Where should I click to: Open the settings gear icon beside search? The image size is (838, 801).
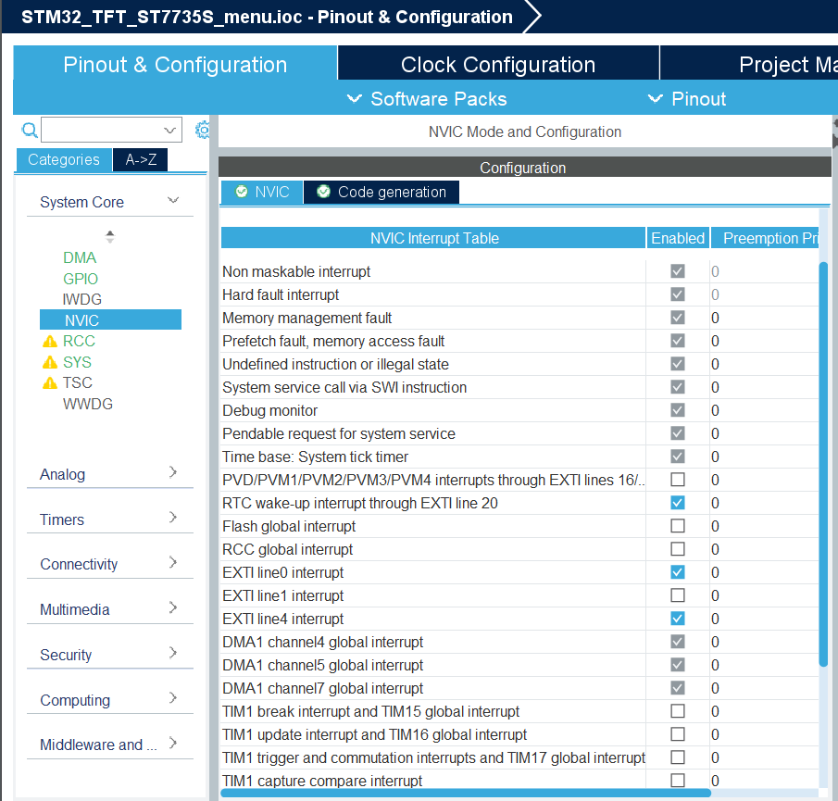coord(203,130)
